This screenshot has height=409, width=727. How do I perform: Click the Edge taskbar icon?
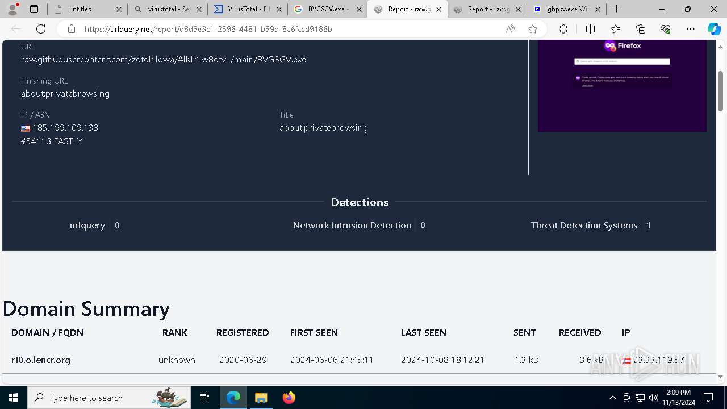point(233,398)
